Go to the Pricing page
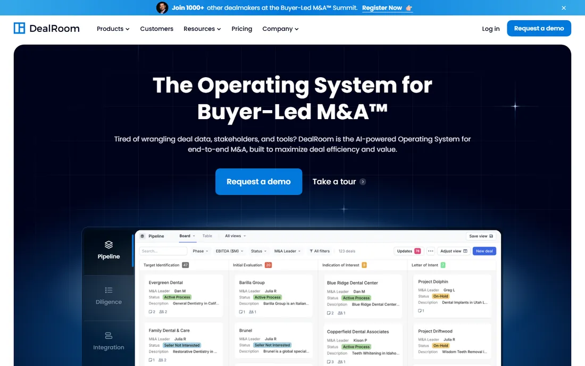 [x=242, y=29]
